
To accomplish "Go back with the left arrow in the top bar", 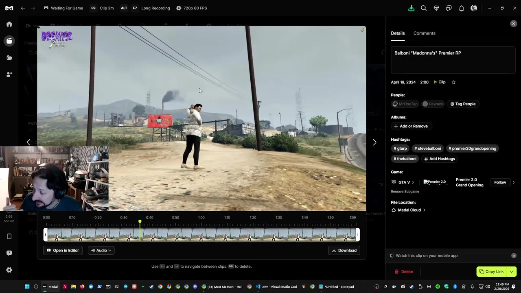I will coord(23,8).
